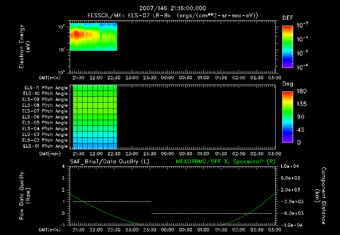Click the 10^1 electron energy tick label
Image resolution: width=340 pixels, height=235 pixels.
coord(61,50)
